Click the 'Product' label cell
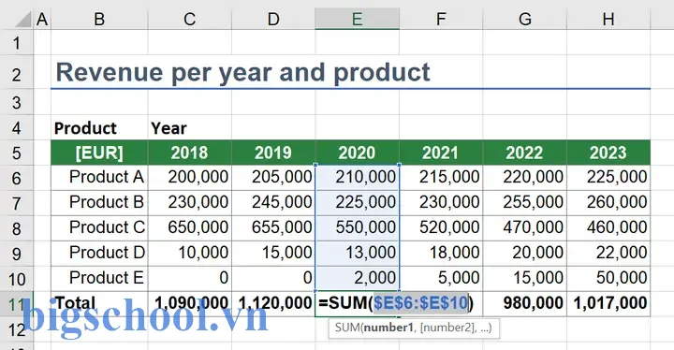The image size is (674, 350). click(99, 127)
